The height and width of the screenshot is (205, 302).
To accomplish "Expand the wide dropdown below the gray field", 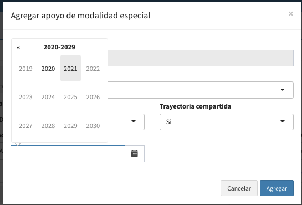I will (x=200, y=90).
